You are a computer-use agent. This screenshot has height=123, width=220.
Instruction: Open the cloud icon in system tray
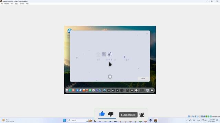tap(190, 120)
